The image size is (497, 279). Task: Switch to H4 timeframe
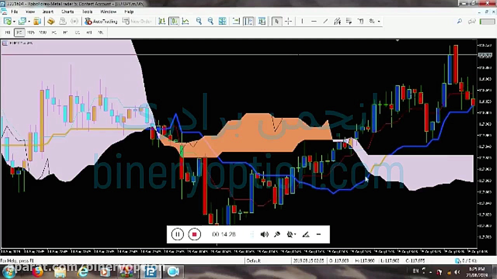point(66,33)
